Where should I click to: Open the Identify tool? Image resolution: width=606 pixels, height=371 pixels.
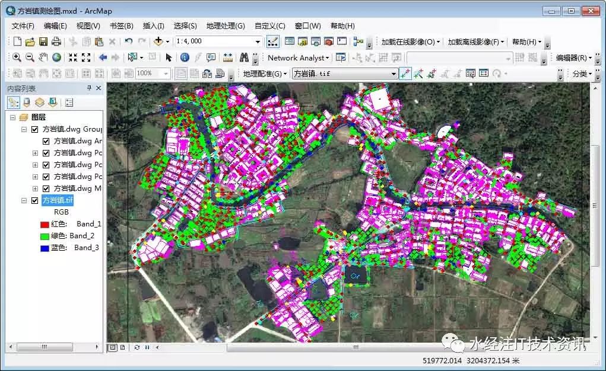click(x=186, y=57)
